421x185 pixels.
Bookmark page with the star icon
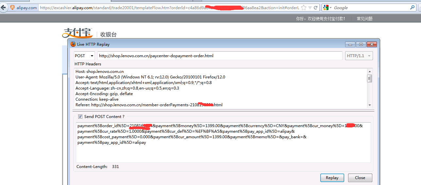(304, 8)
